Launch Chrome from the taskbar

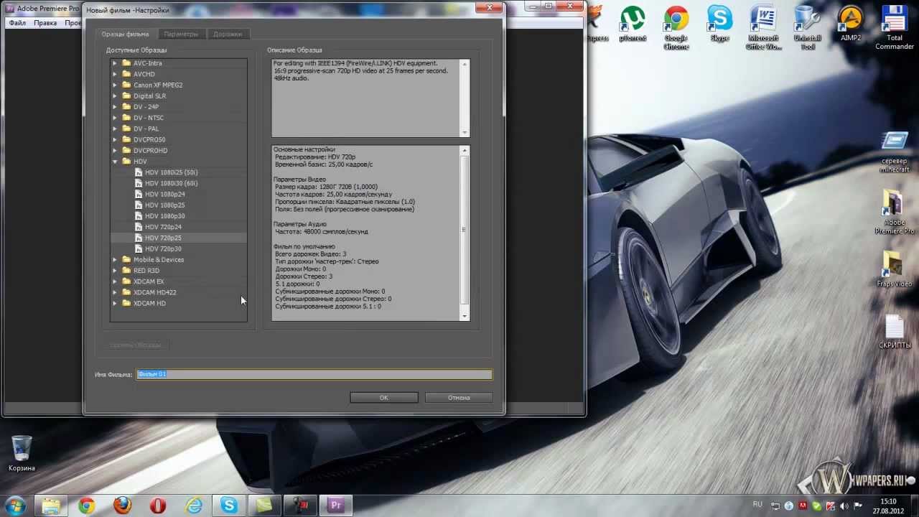click(86, 506)
